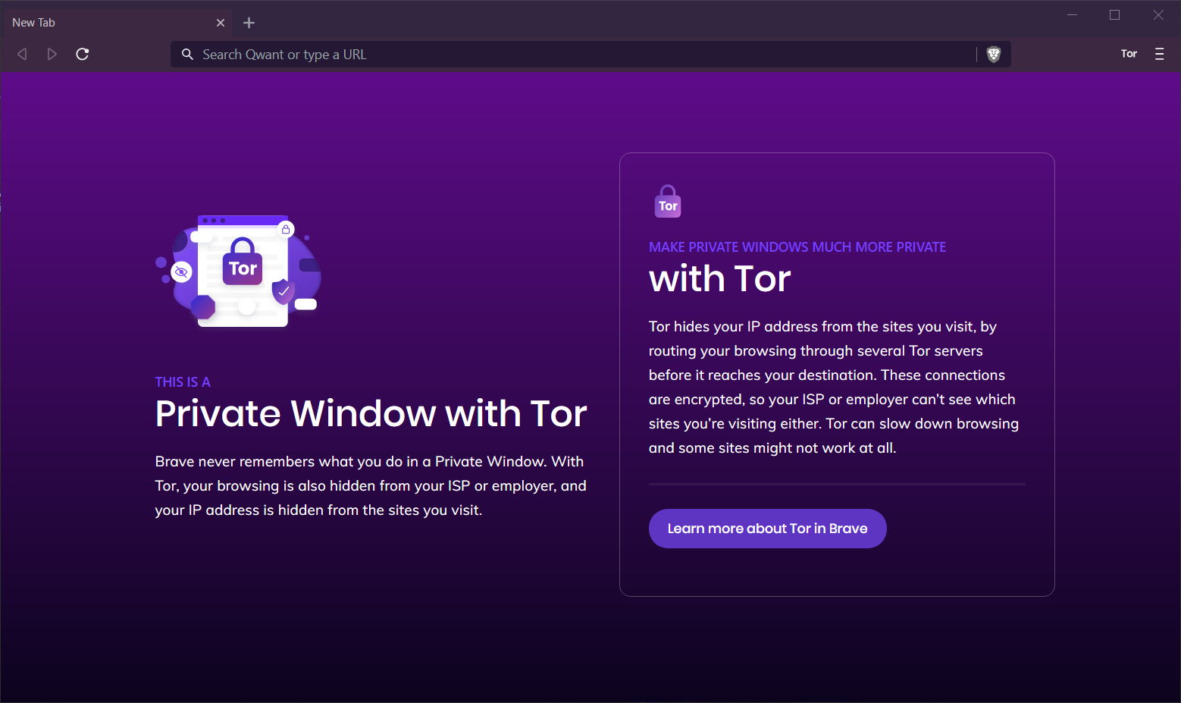Click the search magnifier icon in address bar
This screenshot has height=703, width=1181.
[x=187, y=55]
